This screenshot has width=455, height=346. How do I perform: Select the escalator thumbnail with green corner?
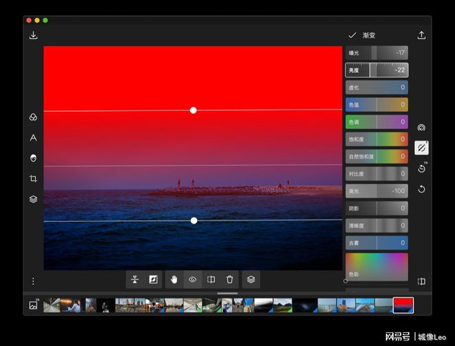tap(212, 305)
